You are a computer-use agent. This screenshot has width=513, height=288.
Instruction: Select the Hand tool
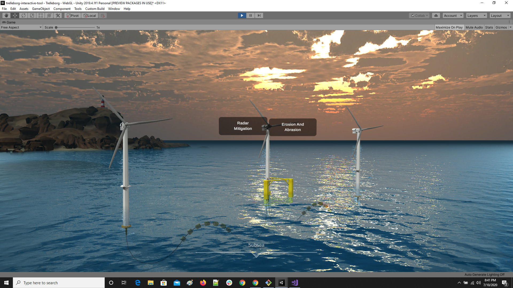pos(6,15)
